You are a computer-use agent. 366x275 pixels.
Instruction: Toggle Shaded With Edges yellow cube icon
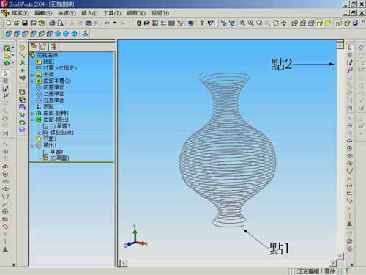[x=320, y=23]
